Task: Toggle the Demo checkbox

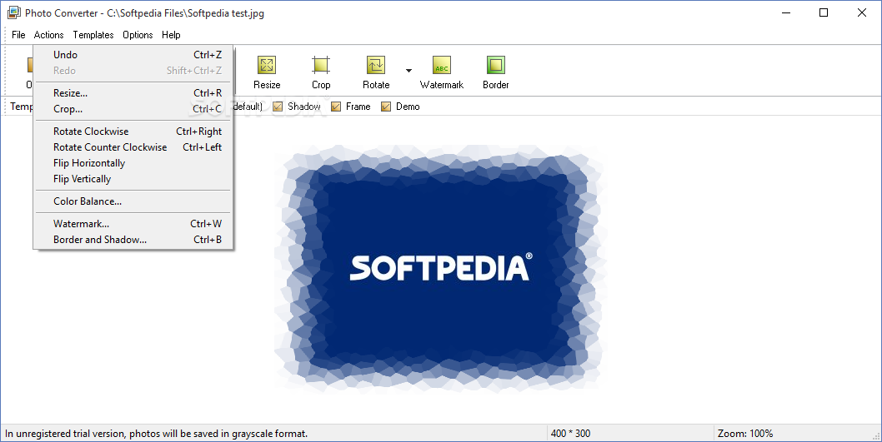Action: pyautogui.click(x=386, y=107)
